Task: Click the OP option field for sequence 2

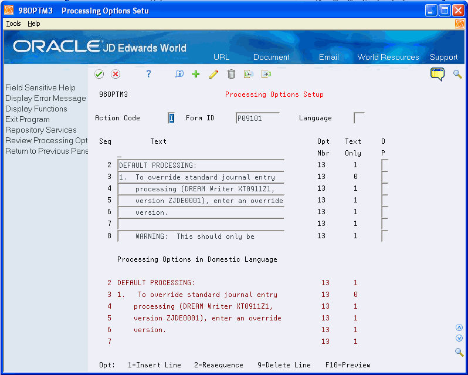Action: point(385,165)
